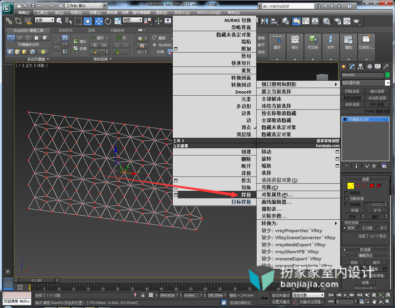Open the Render Setup teapot icon
Screen dimensions: 395x308
pyautogui.click(x=337, y=21)
